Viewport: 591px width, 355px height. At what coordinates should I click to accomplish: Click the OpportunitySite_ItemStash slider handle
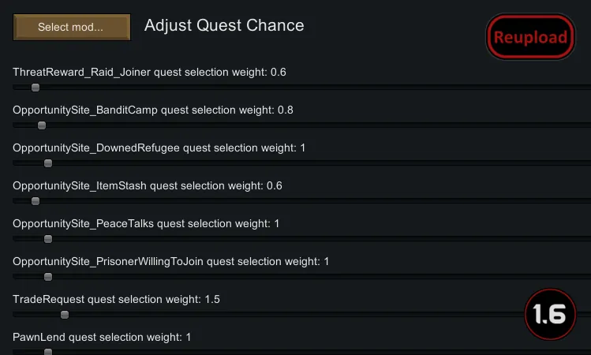(36, 201)
